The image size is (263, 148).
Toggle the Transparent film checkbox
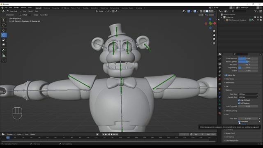[x=239, y=122]
